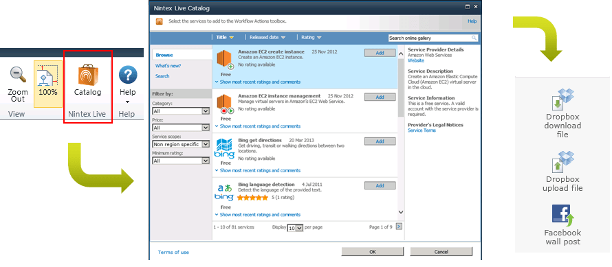Open the Display per page dropdown
The height and width of the screenshot is (267, 612).
[x=295, y=228]
